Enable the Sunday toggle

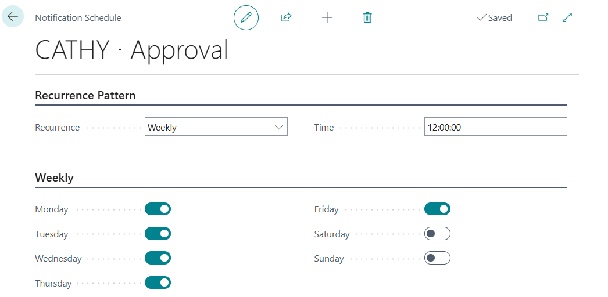pos(437,258)
